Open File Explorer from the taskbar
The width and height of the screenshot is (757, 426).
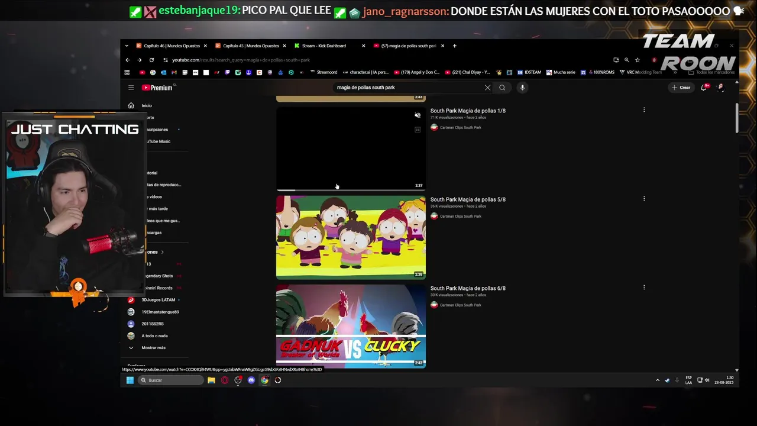pos(211,380)
